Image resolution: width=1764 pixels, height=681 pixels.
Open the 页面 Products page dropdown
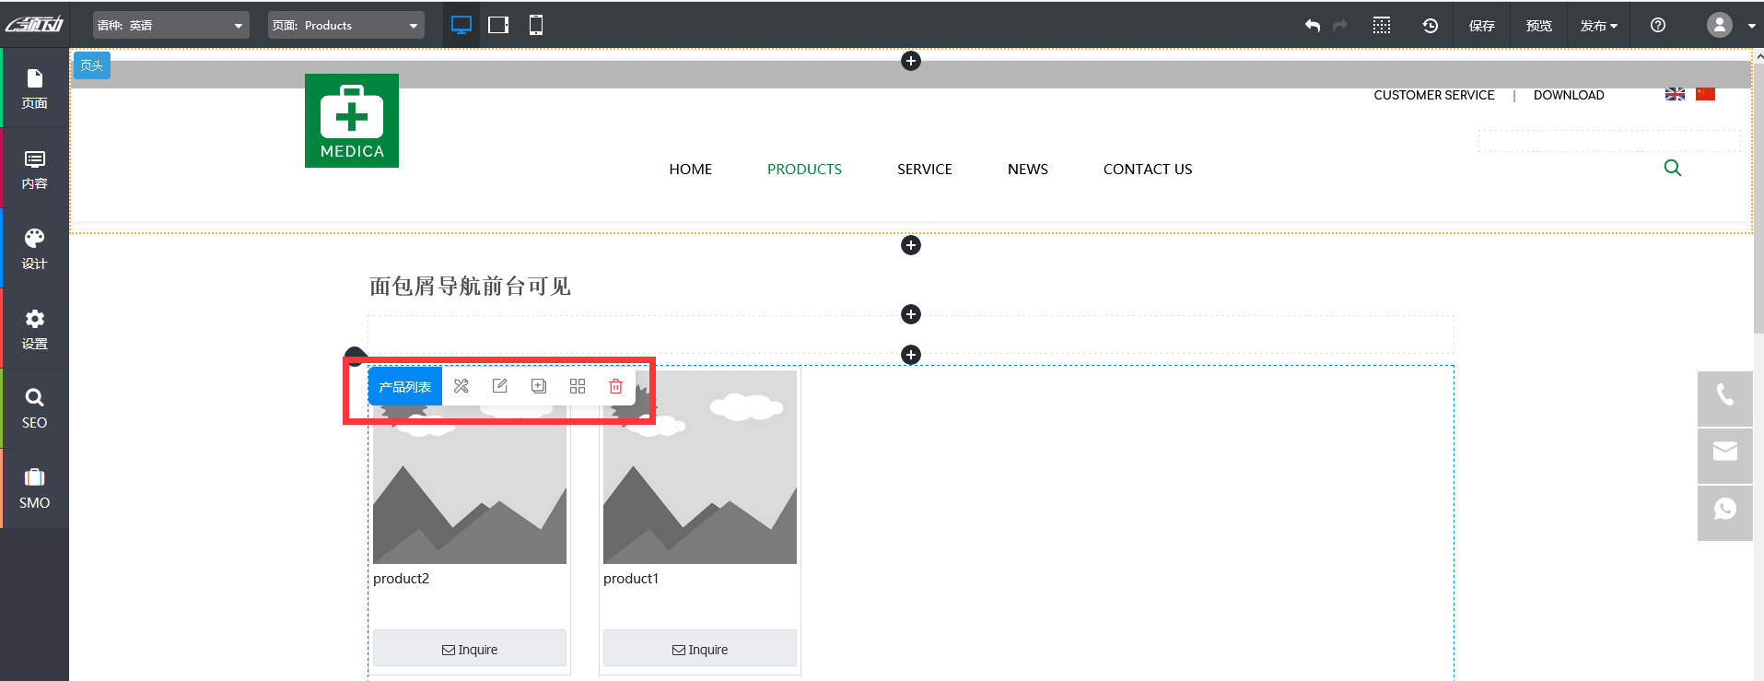tap(345, 26)
